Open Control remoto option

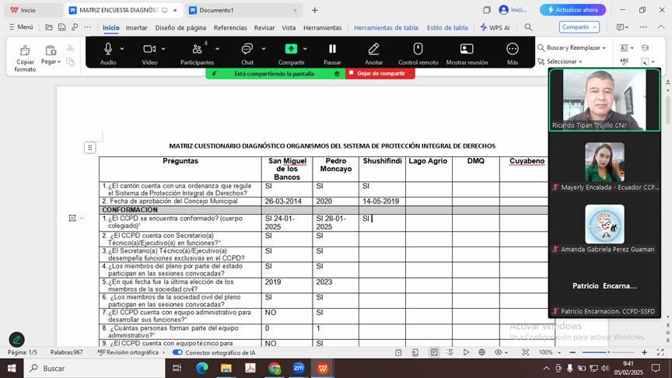click(x=418, y=54)
